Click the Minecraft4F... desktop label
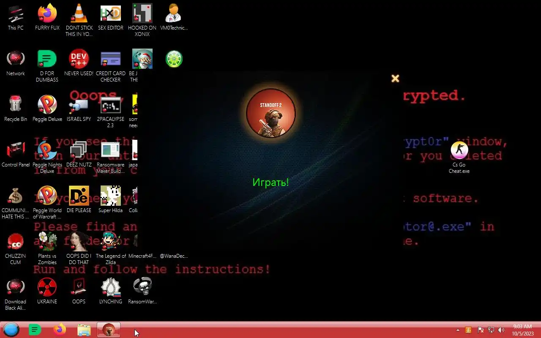541x338 pixels. click(142, 256)
